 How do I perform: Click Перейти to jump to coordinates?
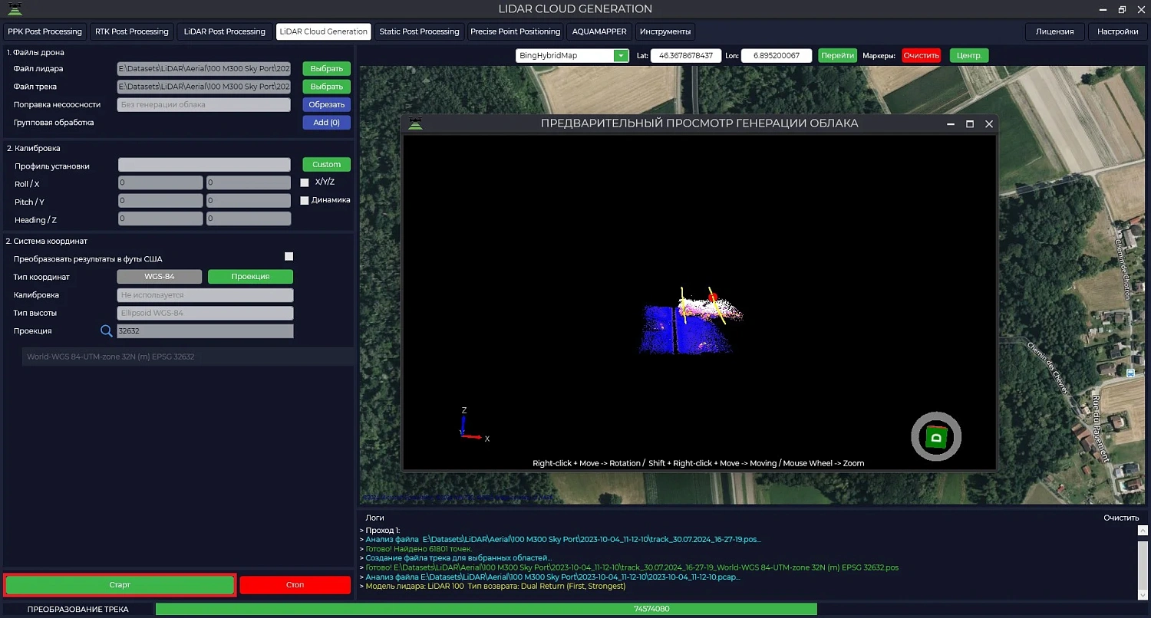pos(837,55)
